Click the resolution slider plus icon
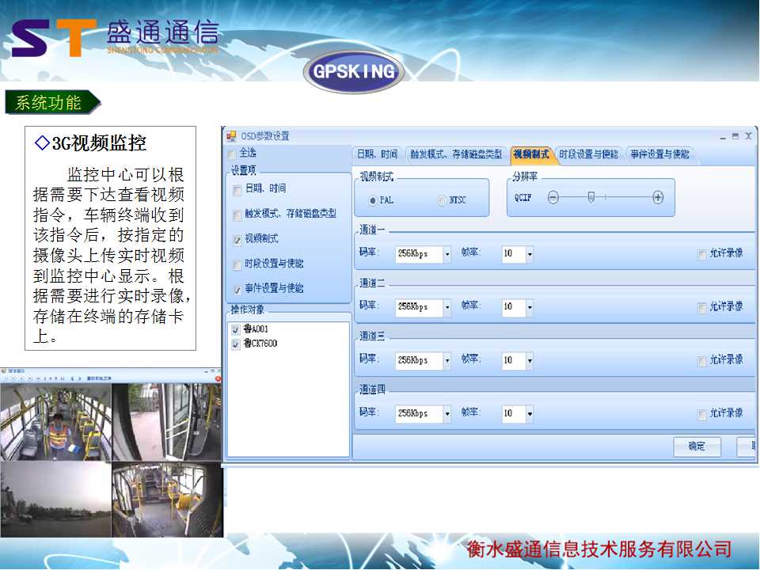 658,198
